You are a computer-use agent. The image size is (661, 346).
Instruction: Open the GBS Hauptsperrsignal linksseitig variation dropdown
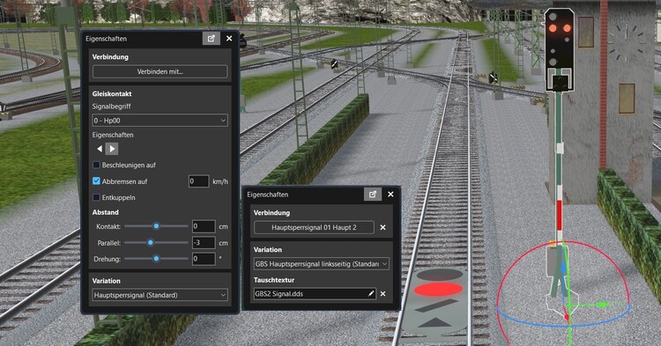point(321,264)
